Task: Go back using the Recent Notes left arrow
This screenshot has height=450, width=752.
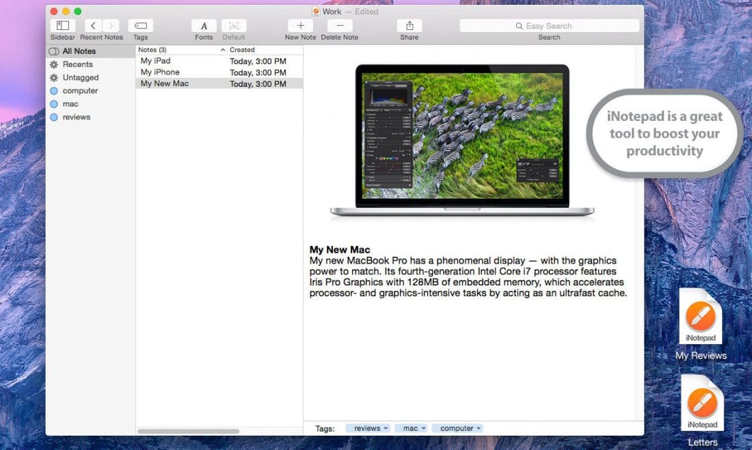Action: click(93, 25)
